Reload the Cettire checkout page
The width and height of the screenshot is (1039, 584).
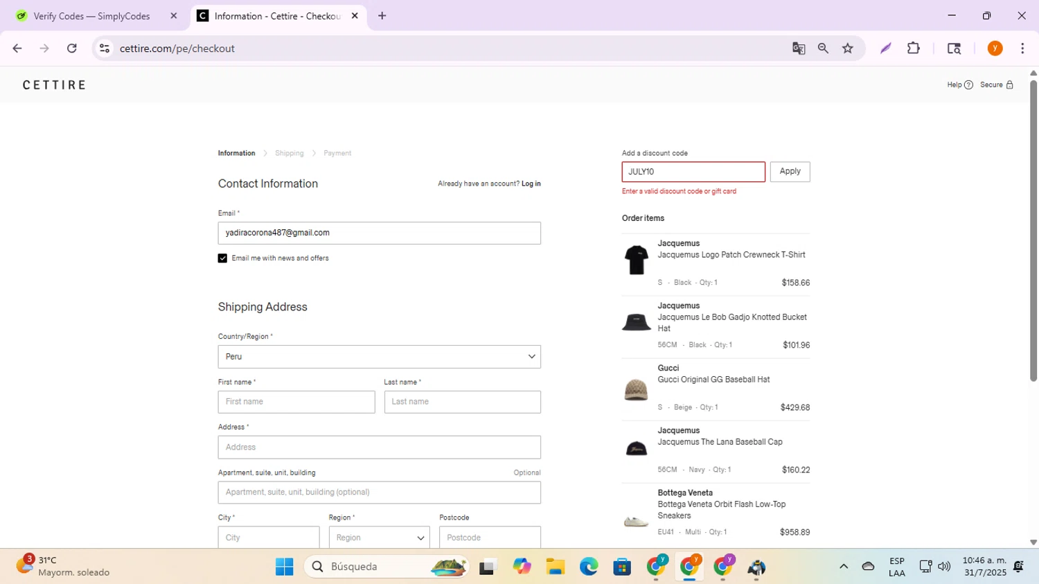72,48
